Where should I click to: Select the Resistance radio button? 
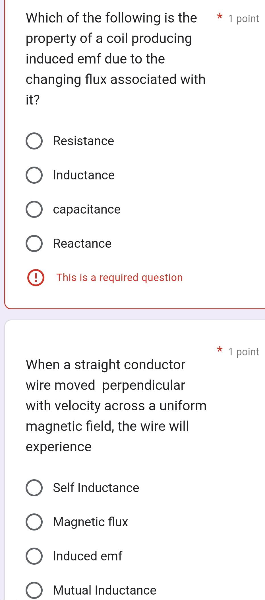click(34, 141)
